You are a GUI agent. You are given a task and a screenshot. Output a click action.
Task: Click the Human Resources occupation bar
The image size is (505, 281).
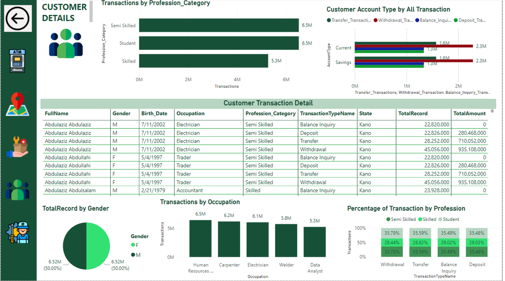pos(200,238)
